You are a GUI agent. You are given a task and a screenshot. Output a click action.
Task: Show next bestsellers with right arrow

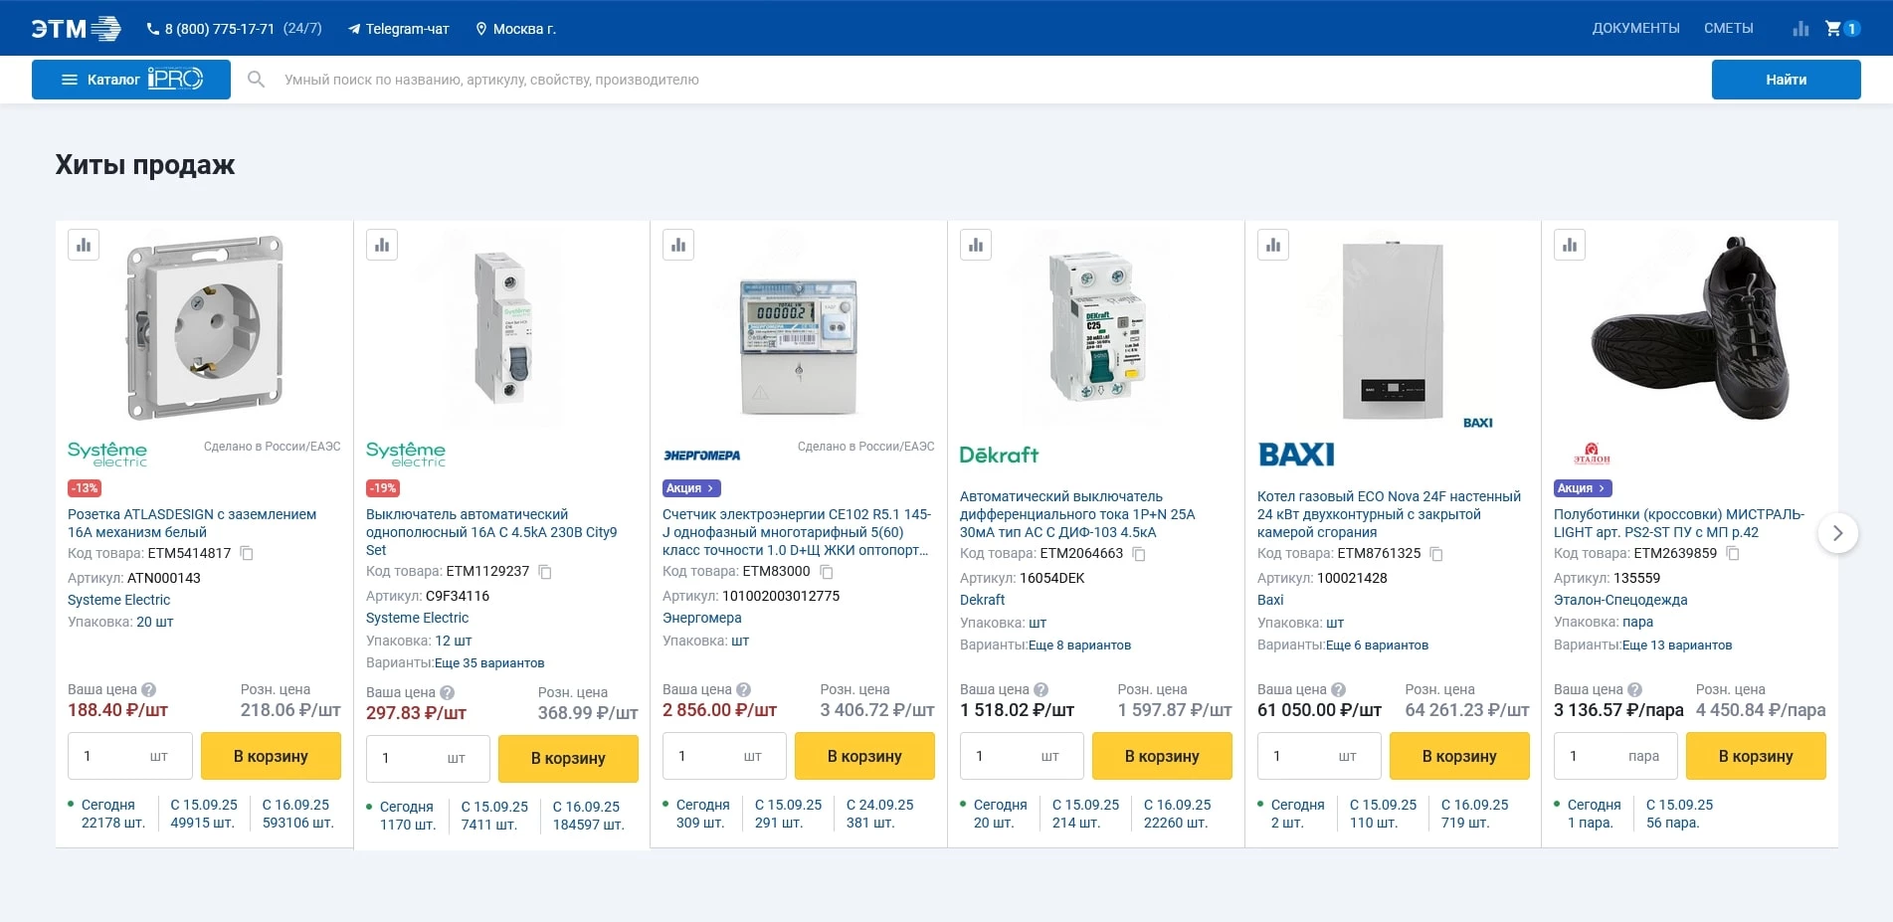coord(1837,533)
